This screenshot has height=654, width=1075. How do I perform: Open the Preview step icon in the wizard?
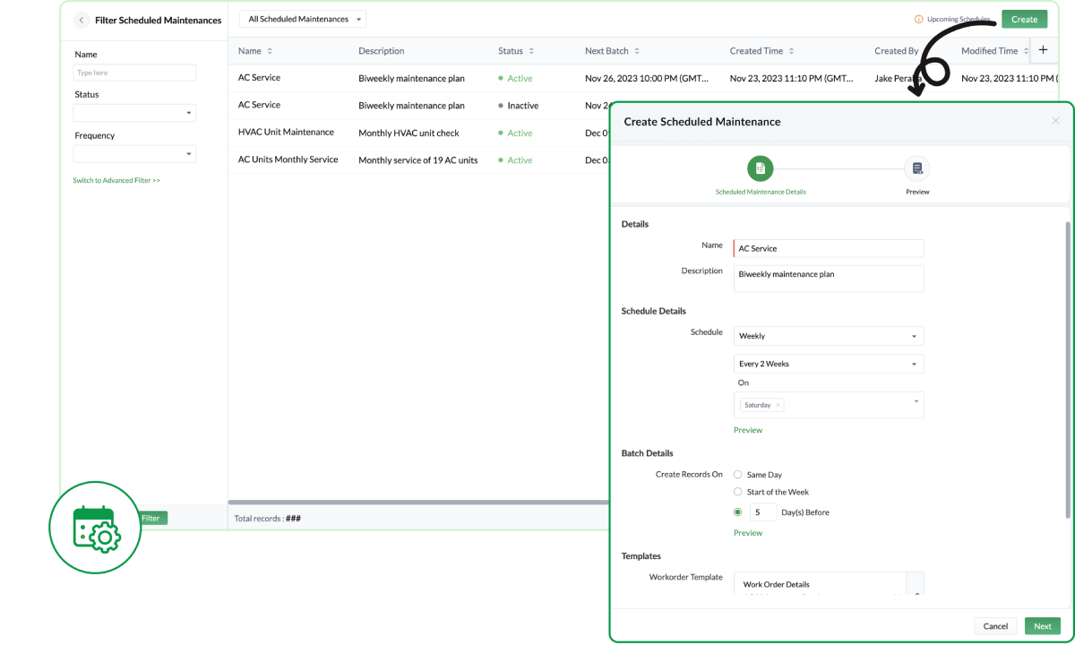917,168
